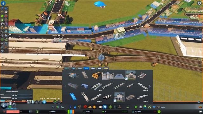This screenshot has width=203, height=114.
Task: Click the London city name field
Action: pos(52,111)
